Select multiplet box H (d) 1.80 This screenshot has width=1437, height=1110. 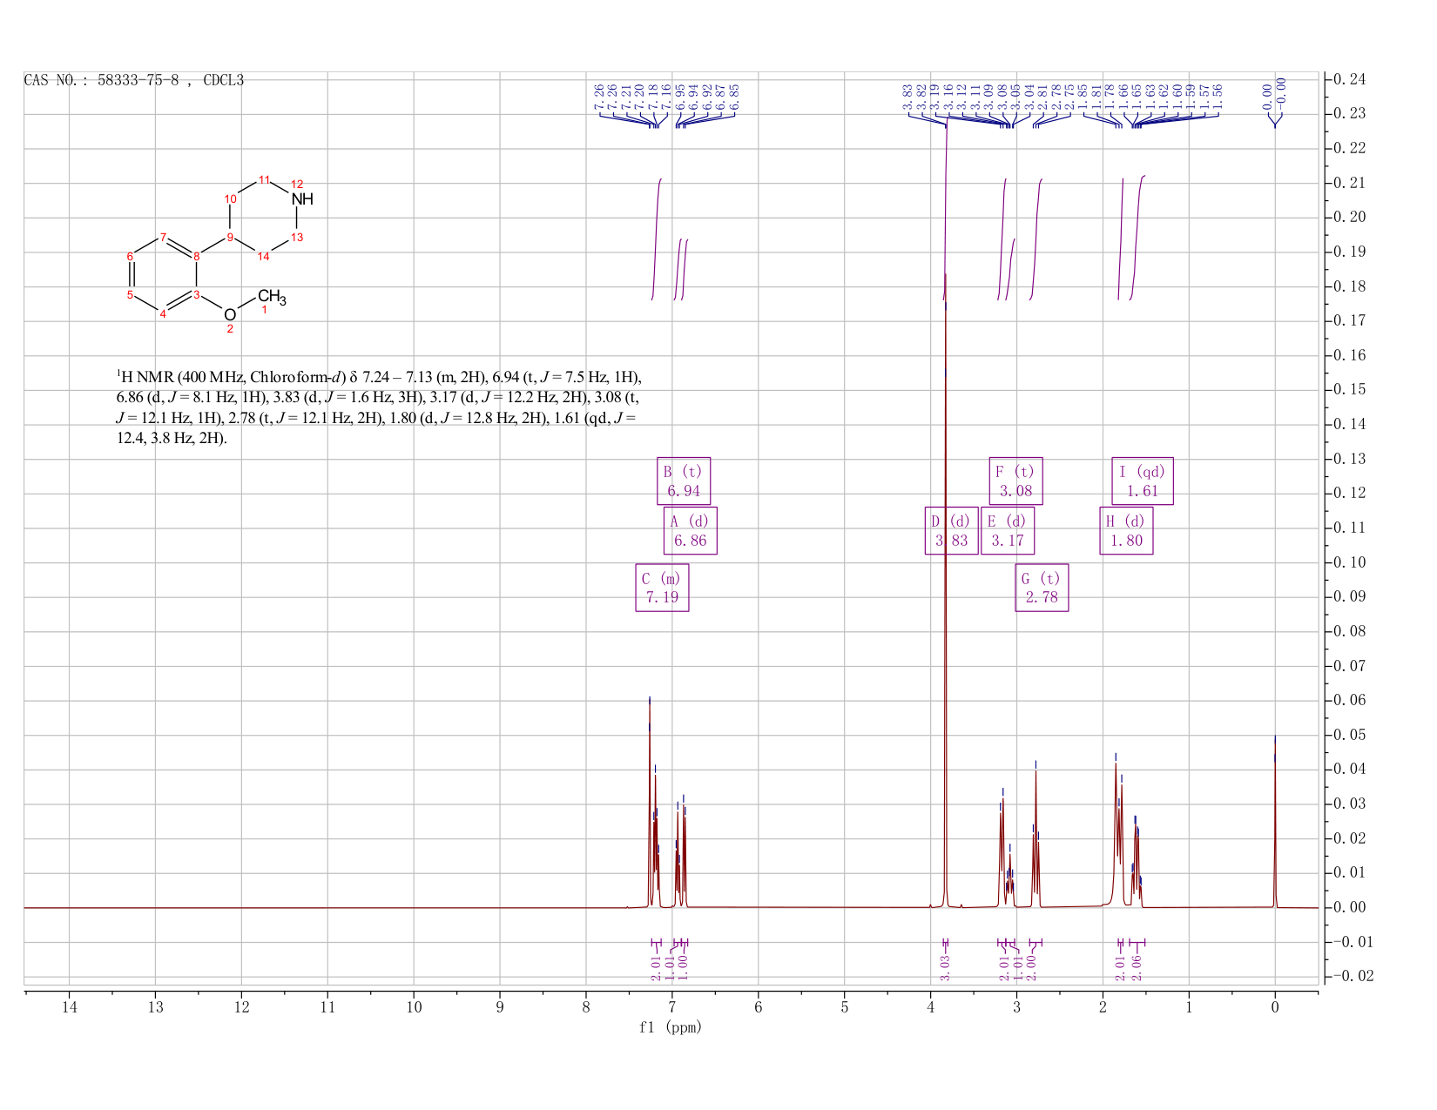1126,531
